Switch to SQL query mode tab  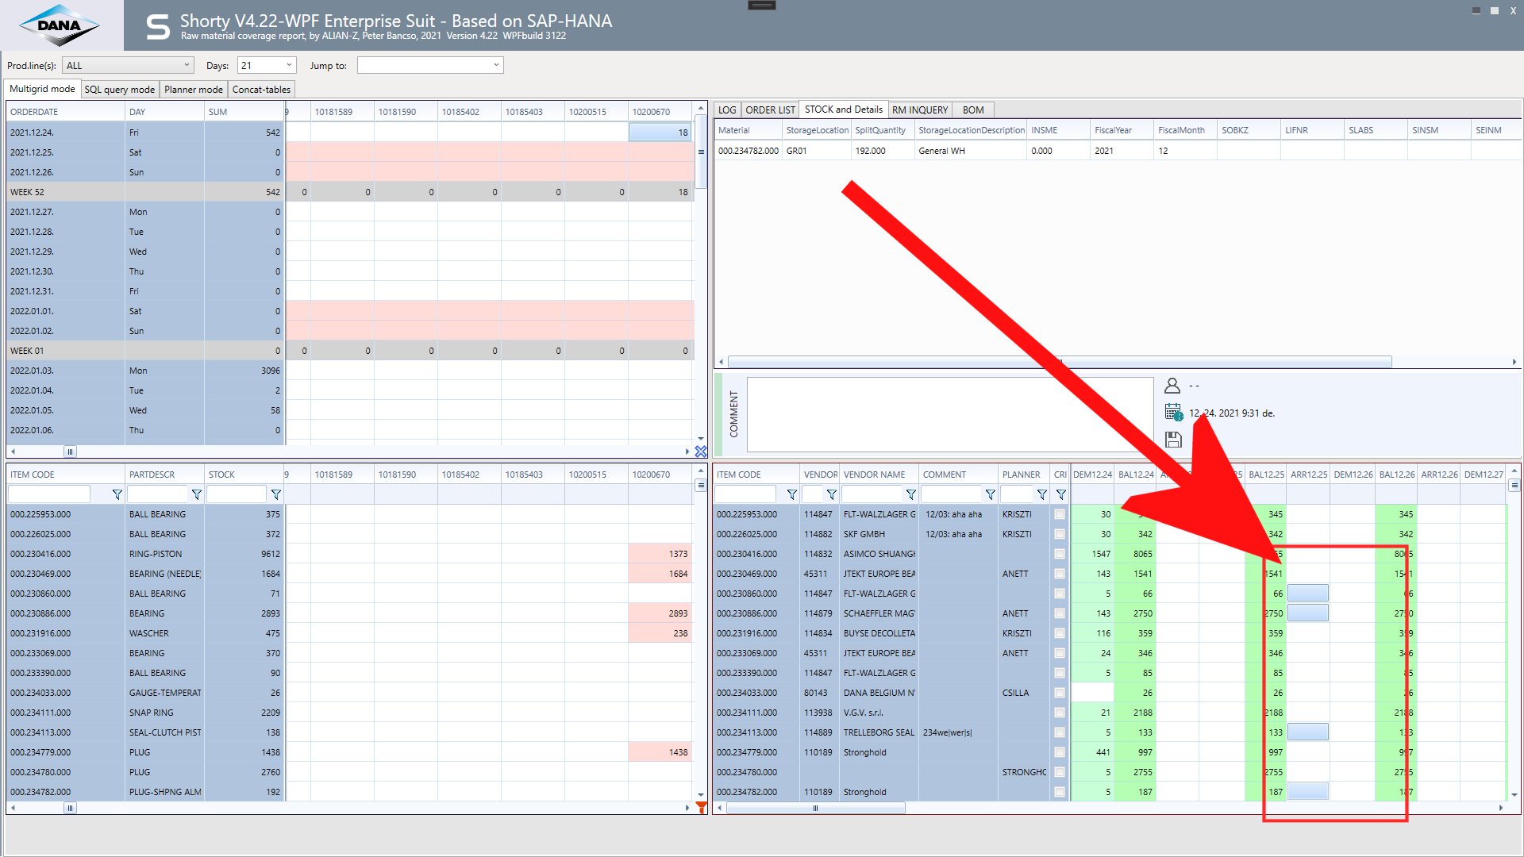(120, 90)
